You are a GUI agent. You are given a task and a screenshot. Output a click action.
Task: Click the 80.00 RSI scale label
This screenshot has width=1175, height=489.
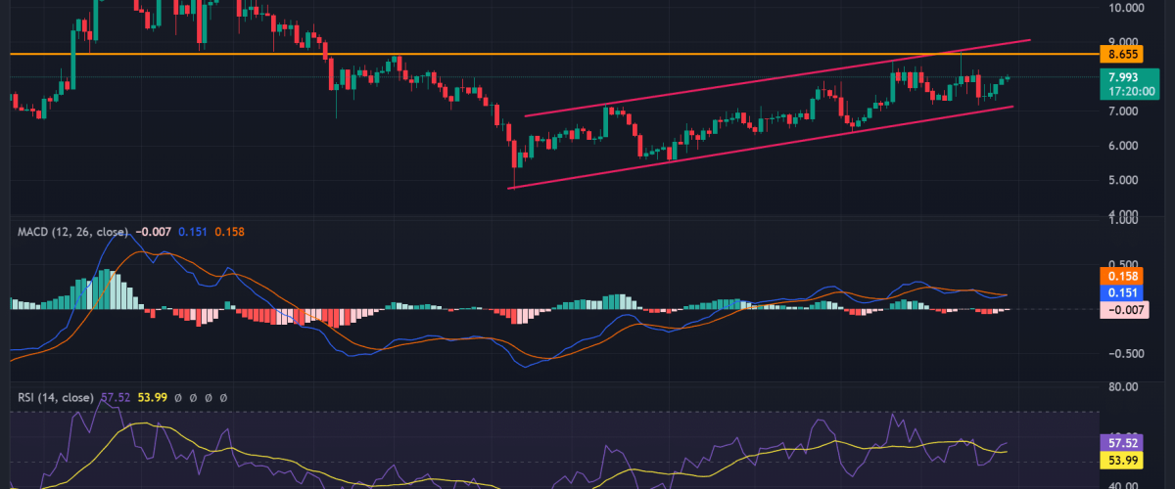coord(1117,386)
